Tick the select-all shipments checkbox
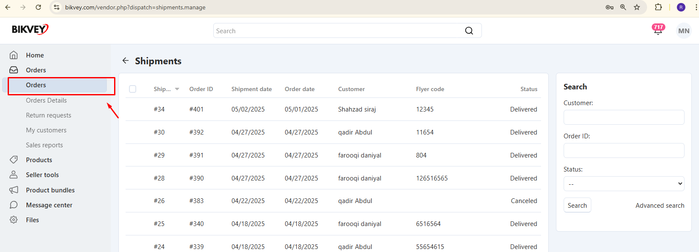 133,89
